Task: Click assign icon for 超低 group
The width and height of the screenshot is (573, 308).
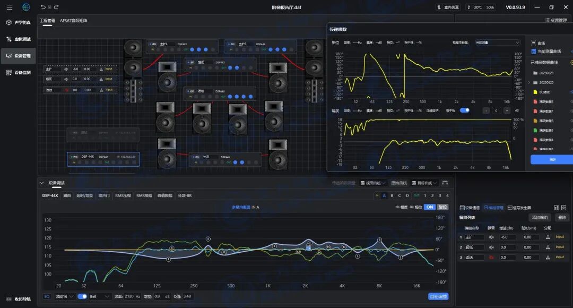Action: tap(548, 247)
